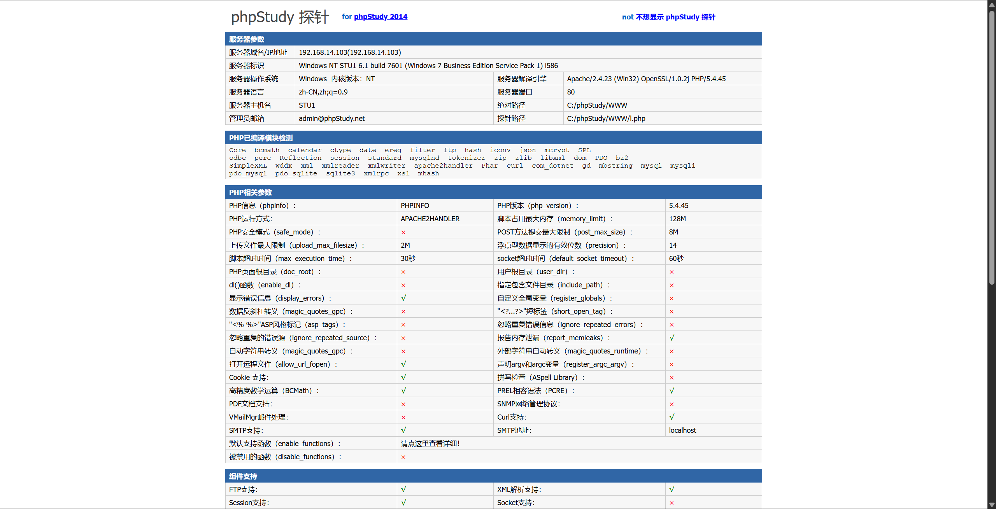The height and width of the screenshot is (509, 996).
Task: Click the red cross for Socket support
Action: 672,503
